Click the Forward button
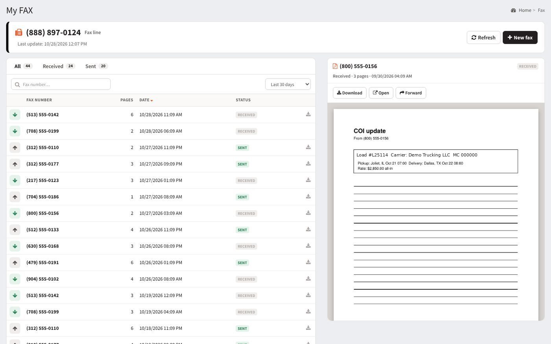This screenshot has height=344, width=551. pyautogui.click(x=410, y=93)
